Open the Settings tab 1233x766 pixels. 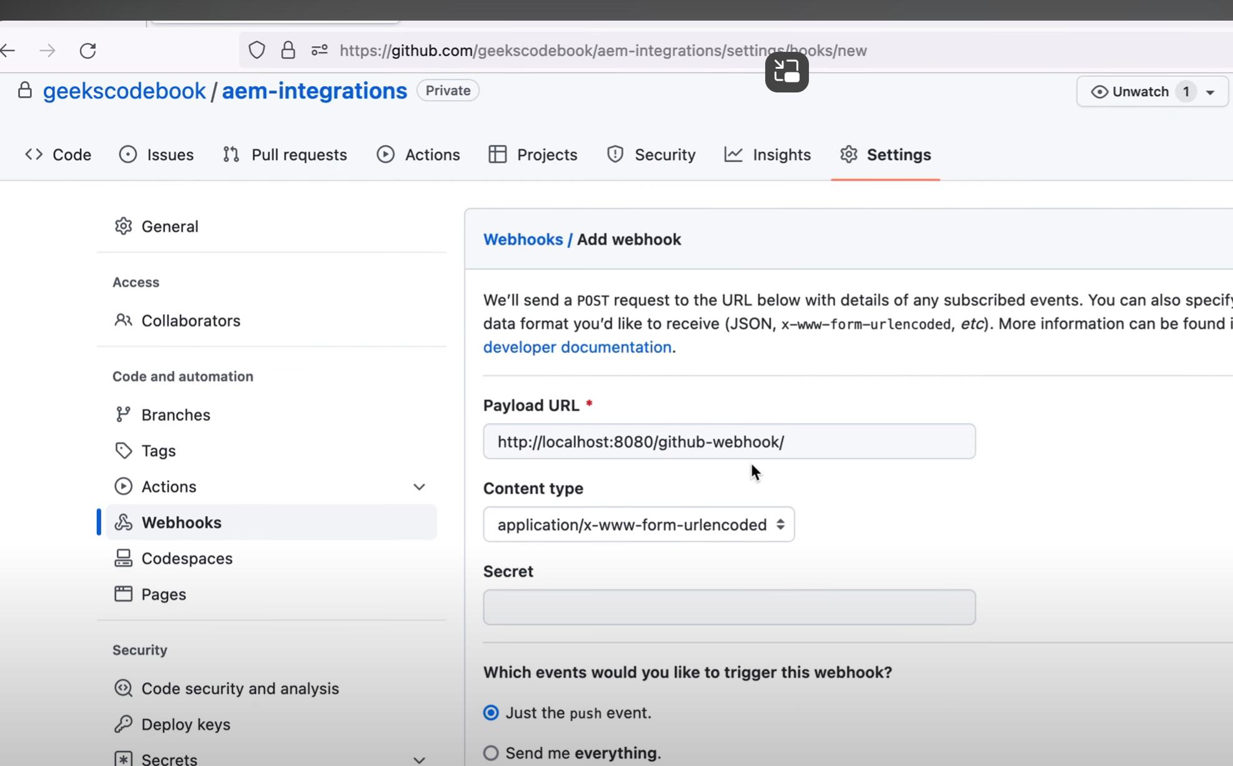tap(886, 154)
